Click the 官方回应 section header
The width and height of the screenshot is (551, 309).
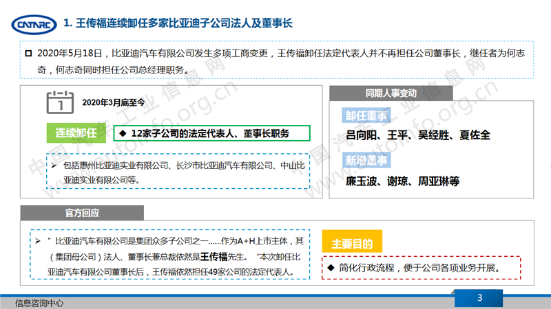[x=81, y=211]
